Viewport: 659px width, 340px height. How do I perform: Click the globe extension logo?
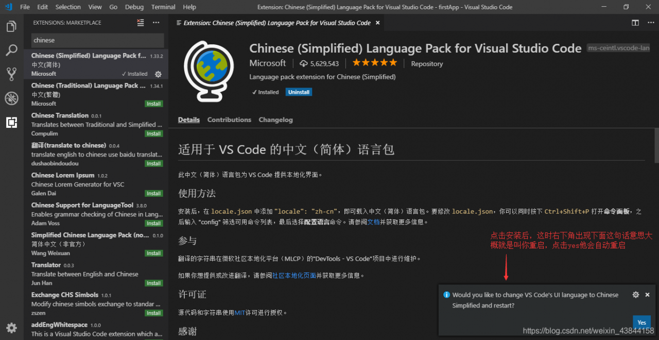pyautogui.click(x=209, y=71)
